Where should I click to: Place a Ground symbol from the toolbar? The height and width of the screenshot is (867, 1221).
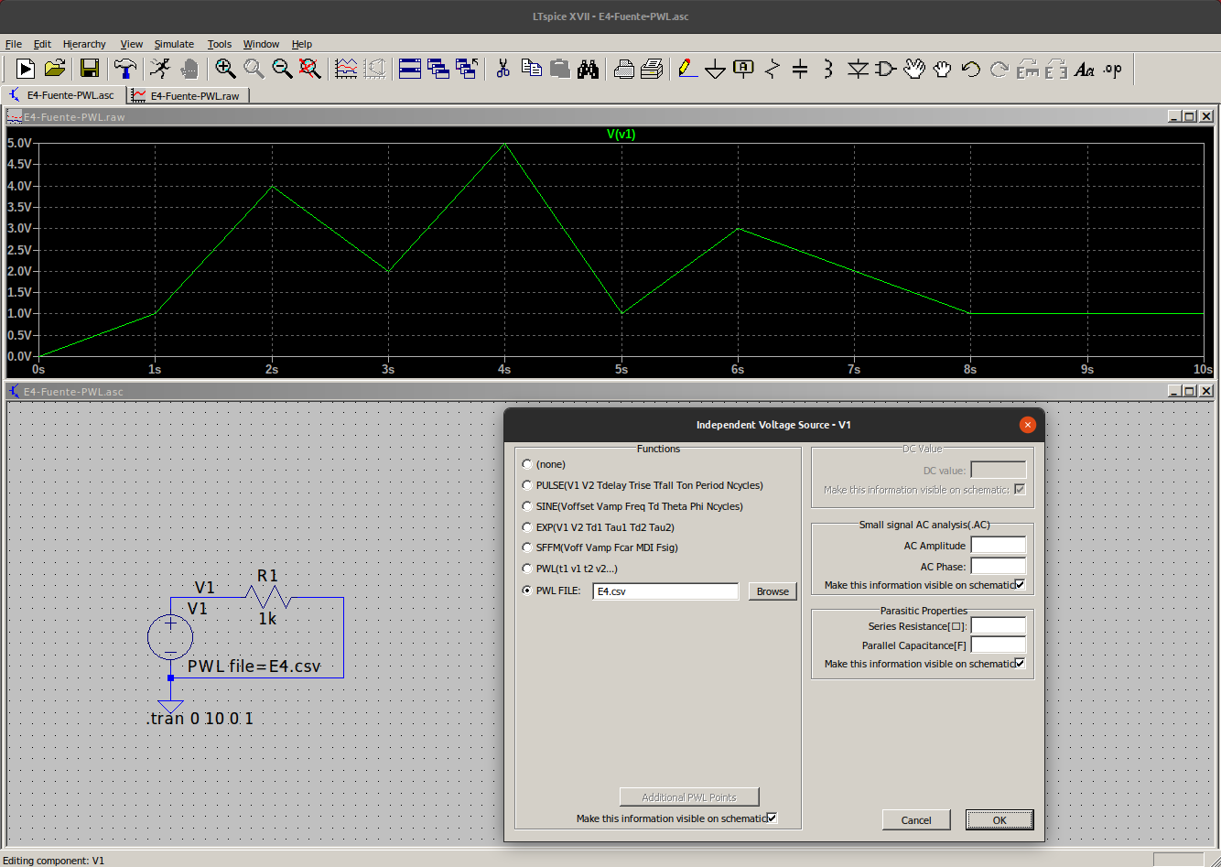tap(716, 70)
